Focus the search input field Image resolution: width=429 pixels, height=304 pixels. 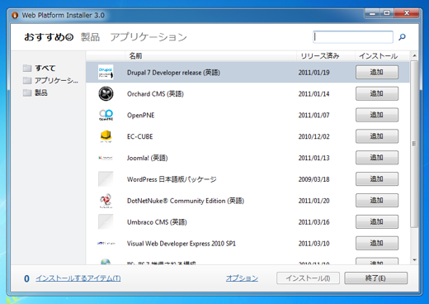pos(353,37)
